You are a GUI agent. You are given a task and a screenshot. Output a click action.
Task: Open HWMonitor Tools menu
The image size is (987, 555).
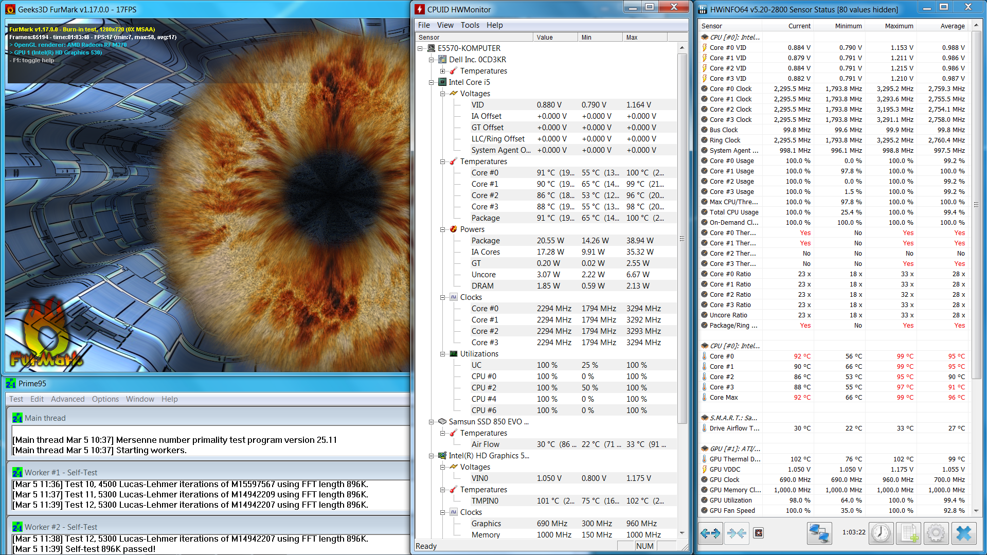[470, 25]
